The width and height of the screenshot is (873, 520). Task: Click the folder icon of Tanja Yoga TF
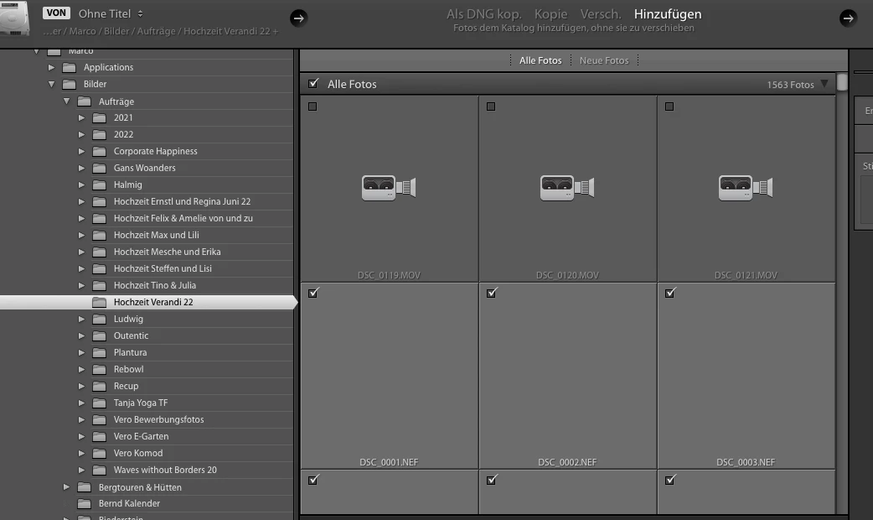click(99, 403)
